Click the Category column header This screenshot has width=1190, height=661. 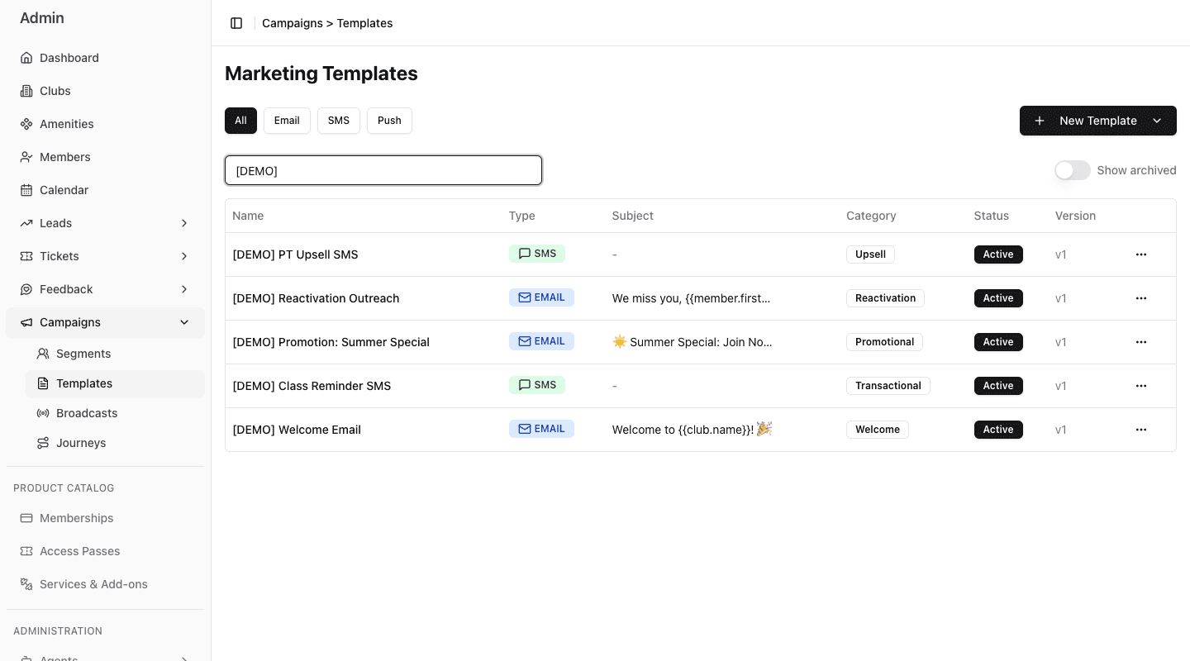coord(871,216)
